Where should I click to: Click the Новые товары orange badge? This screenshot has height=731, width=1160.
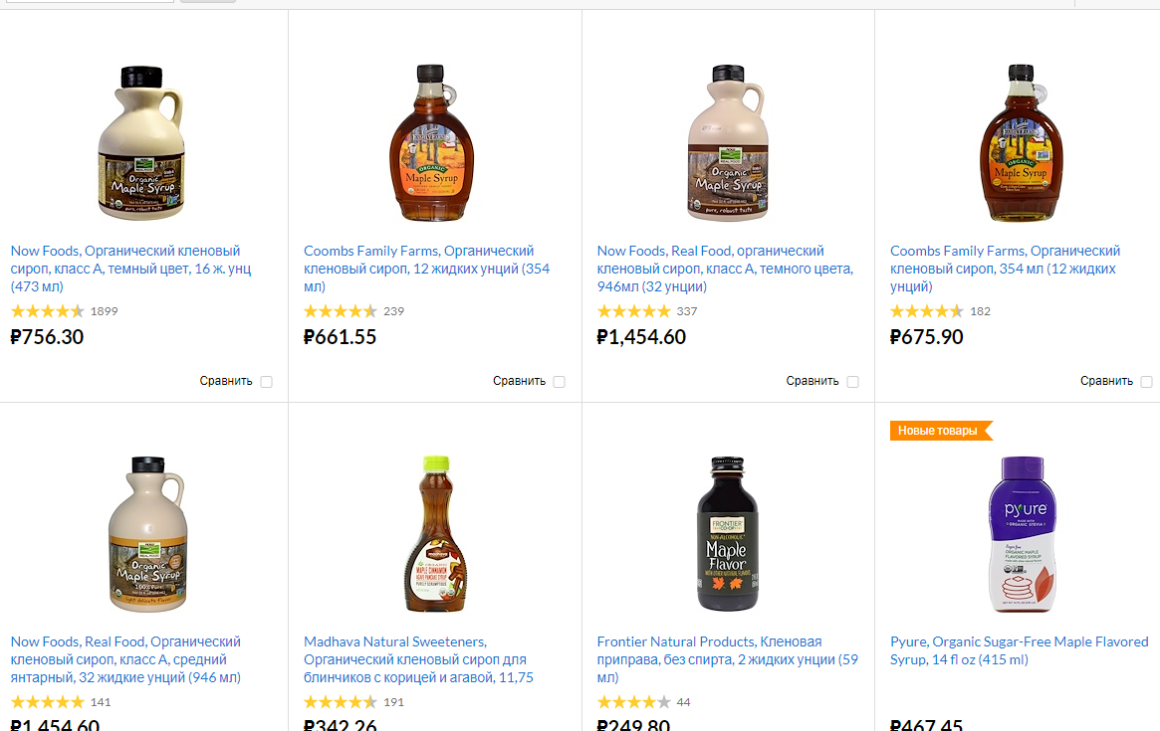[940, 431]
